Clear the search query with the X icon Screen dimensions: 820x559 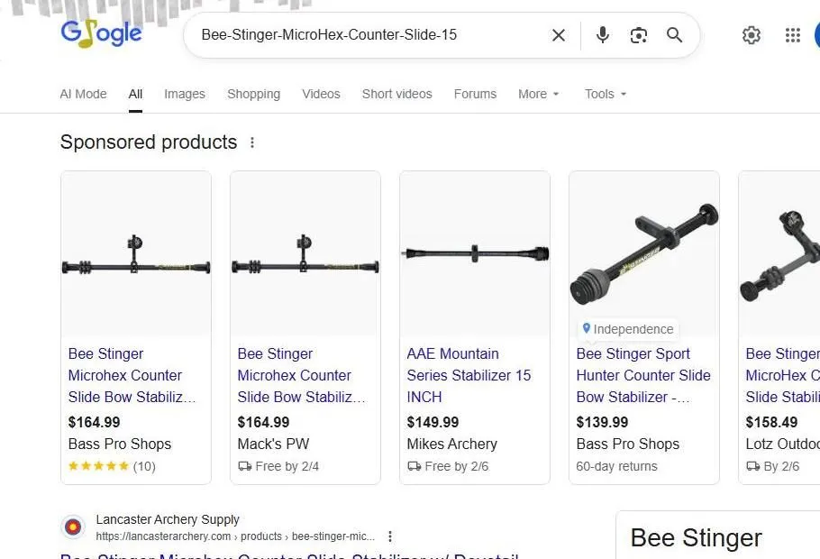coord(558,35)
